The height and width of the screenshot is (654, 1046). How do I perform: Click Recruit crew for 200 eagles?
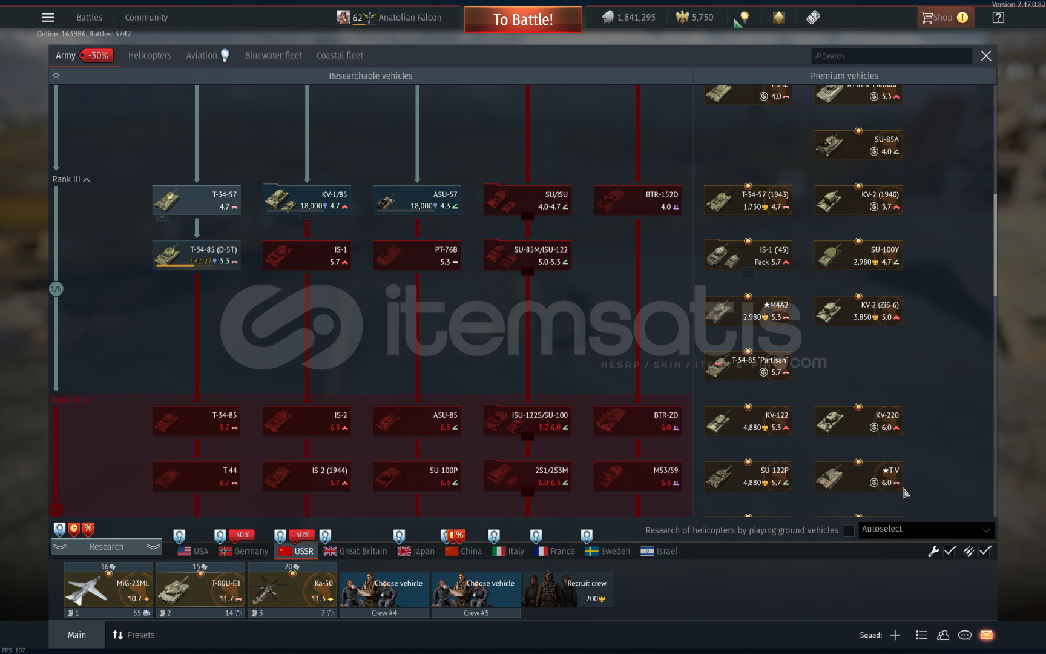tap(568, 590)
